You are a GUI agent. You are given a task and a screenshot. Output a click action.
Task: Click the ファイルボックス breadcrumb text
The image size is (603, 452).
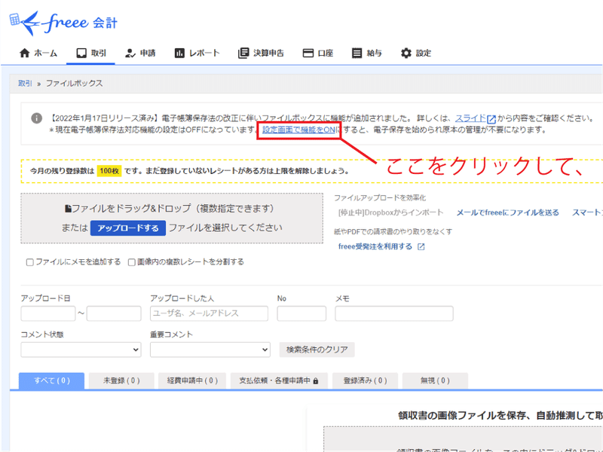click(74, 84)
